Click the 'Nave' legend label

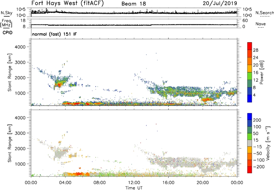point(261,24)
